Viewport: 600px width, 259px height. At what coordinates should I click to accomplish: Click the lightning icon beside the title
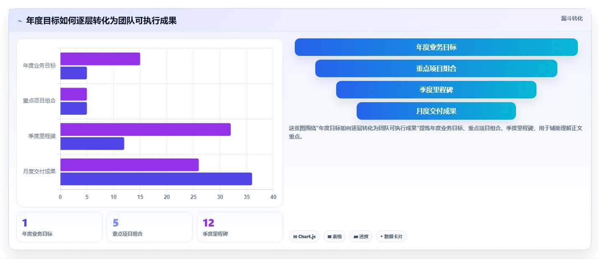click(20, 21)
